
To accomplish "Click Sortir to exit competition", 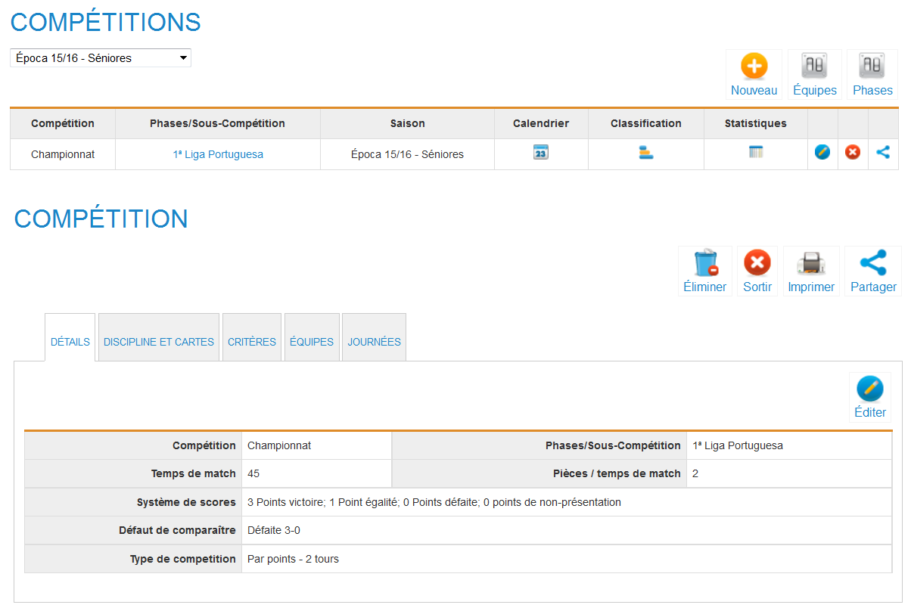I will (x=757, y=264).
